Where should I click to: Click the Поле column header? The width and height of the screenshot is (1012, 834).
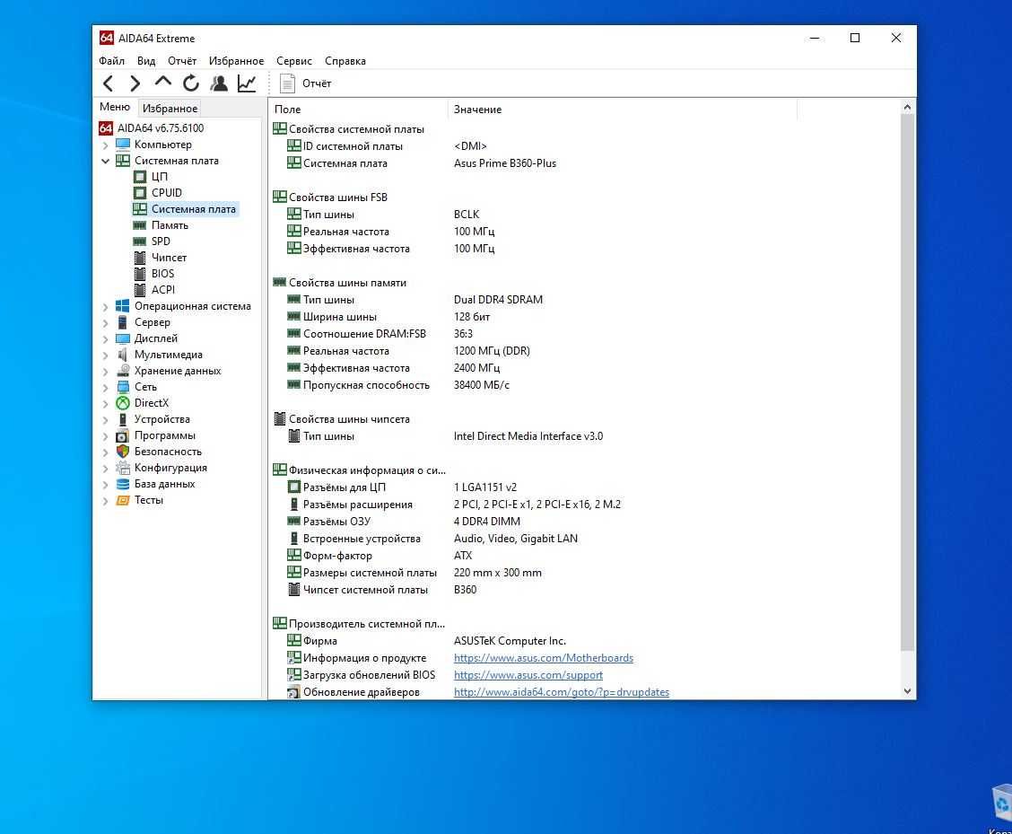point(358,110)
